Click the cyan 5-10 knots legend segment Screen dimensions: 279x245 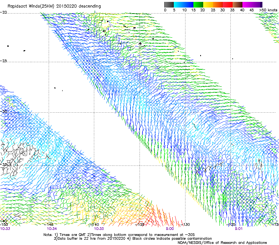tap(179, 5)
